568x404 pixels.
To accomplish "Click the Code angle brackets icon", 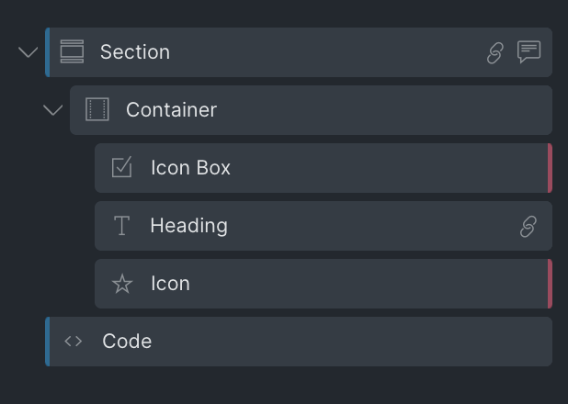I will [74, 341].
